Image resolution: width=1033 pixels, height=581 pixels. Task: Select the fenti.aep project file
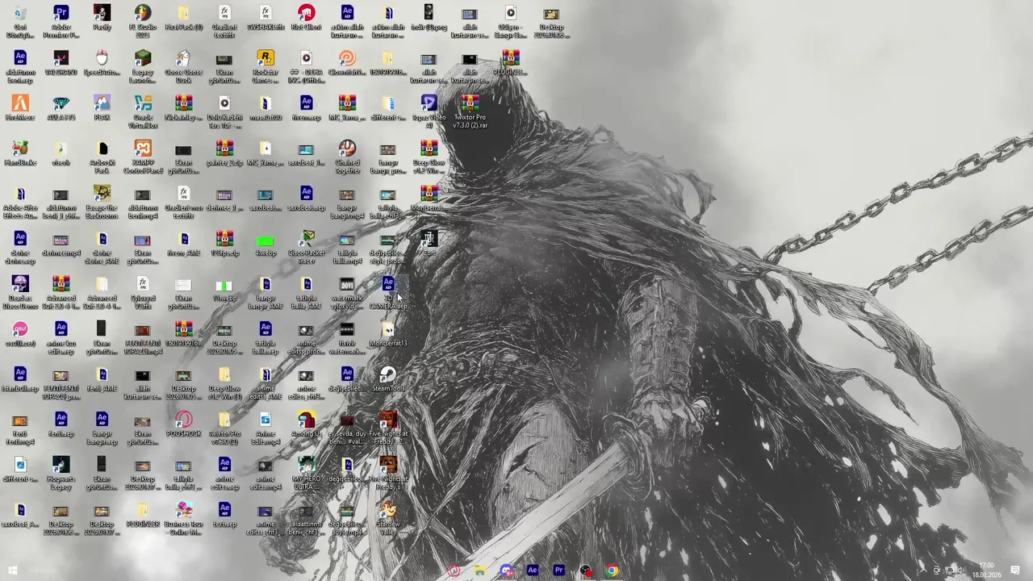coord(61,424)
